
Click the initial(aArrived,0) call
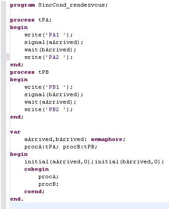(x=59, y=162)
